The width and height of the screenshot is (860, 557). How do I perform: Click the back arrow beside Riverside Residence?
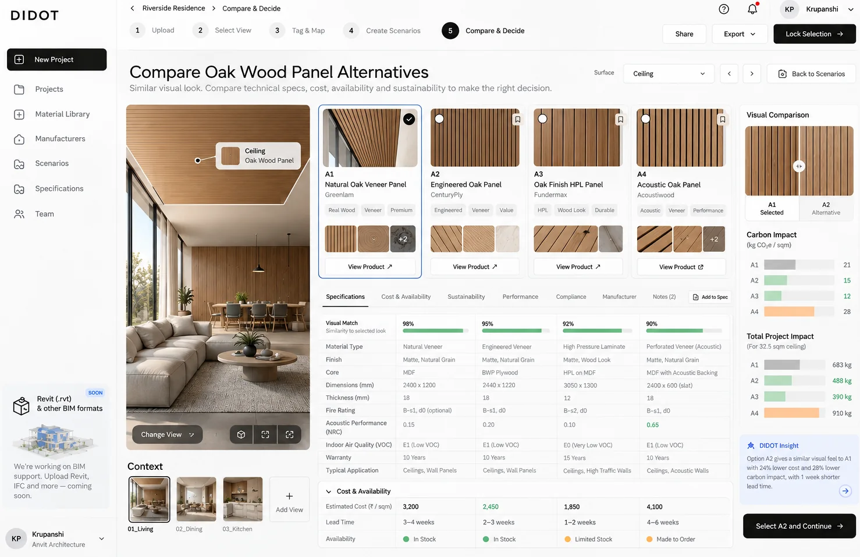pos(133,8)
